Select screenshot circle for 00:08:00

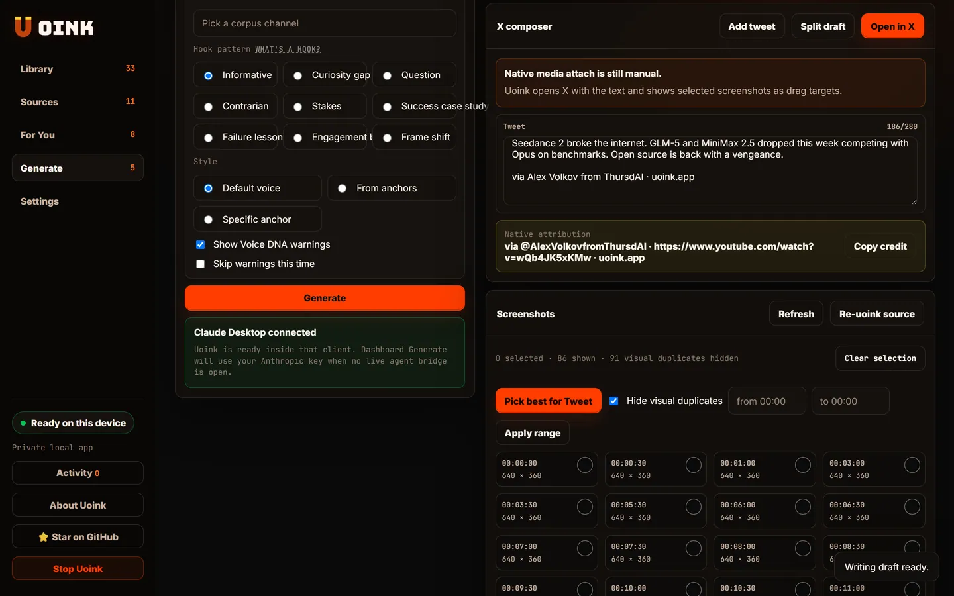pyautogui.click(x=803, y=548)
